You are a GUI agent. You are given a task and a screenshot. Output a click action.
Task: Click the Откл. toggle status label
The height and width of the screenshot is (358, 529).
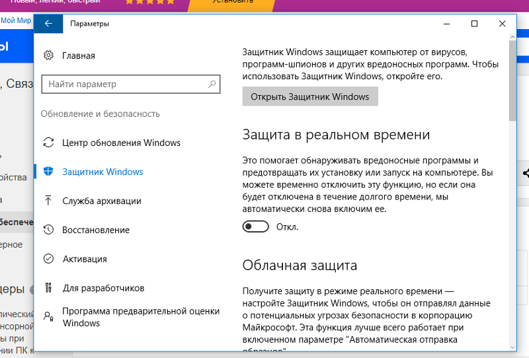click(x=287, y=227)
